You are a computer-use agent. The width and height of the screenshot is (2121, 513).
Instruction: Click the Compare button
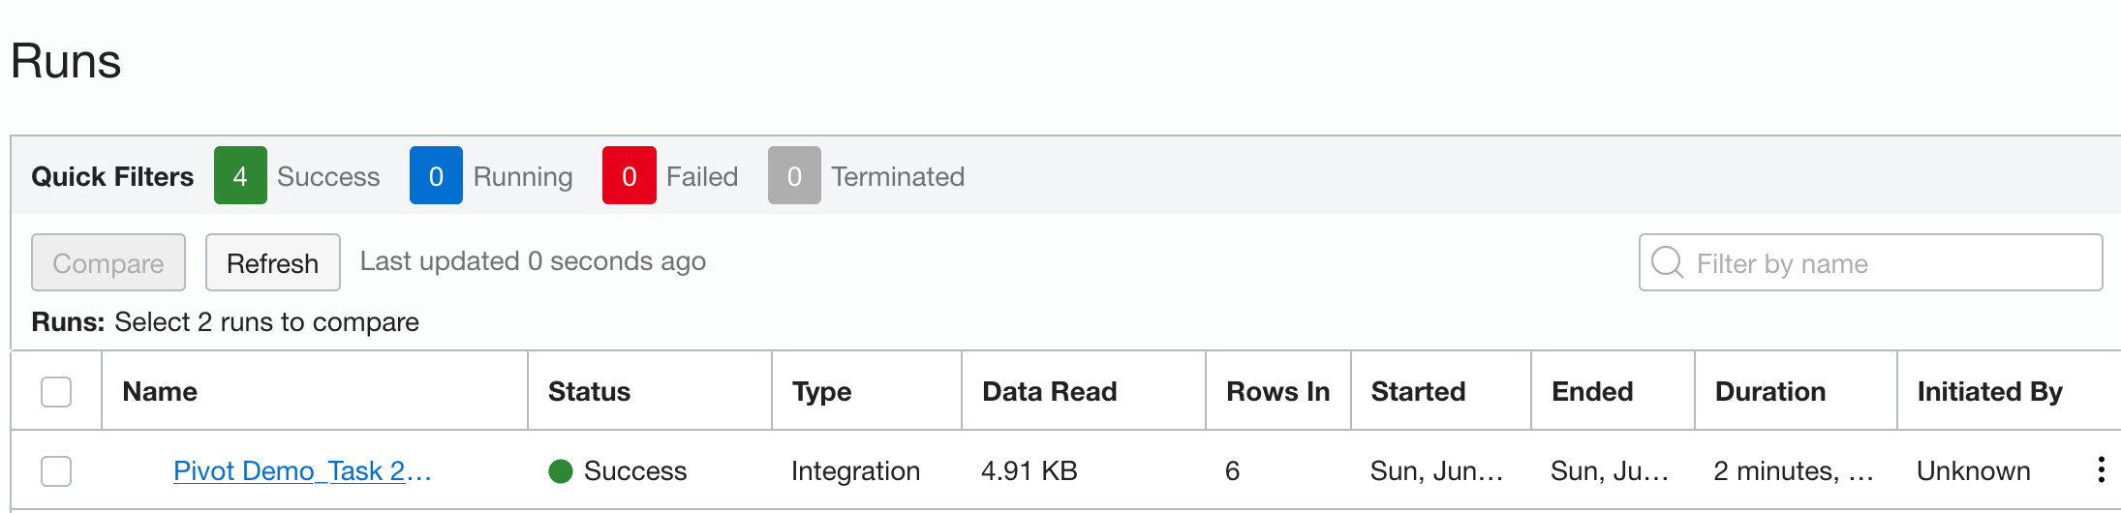tap(108, 262)
